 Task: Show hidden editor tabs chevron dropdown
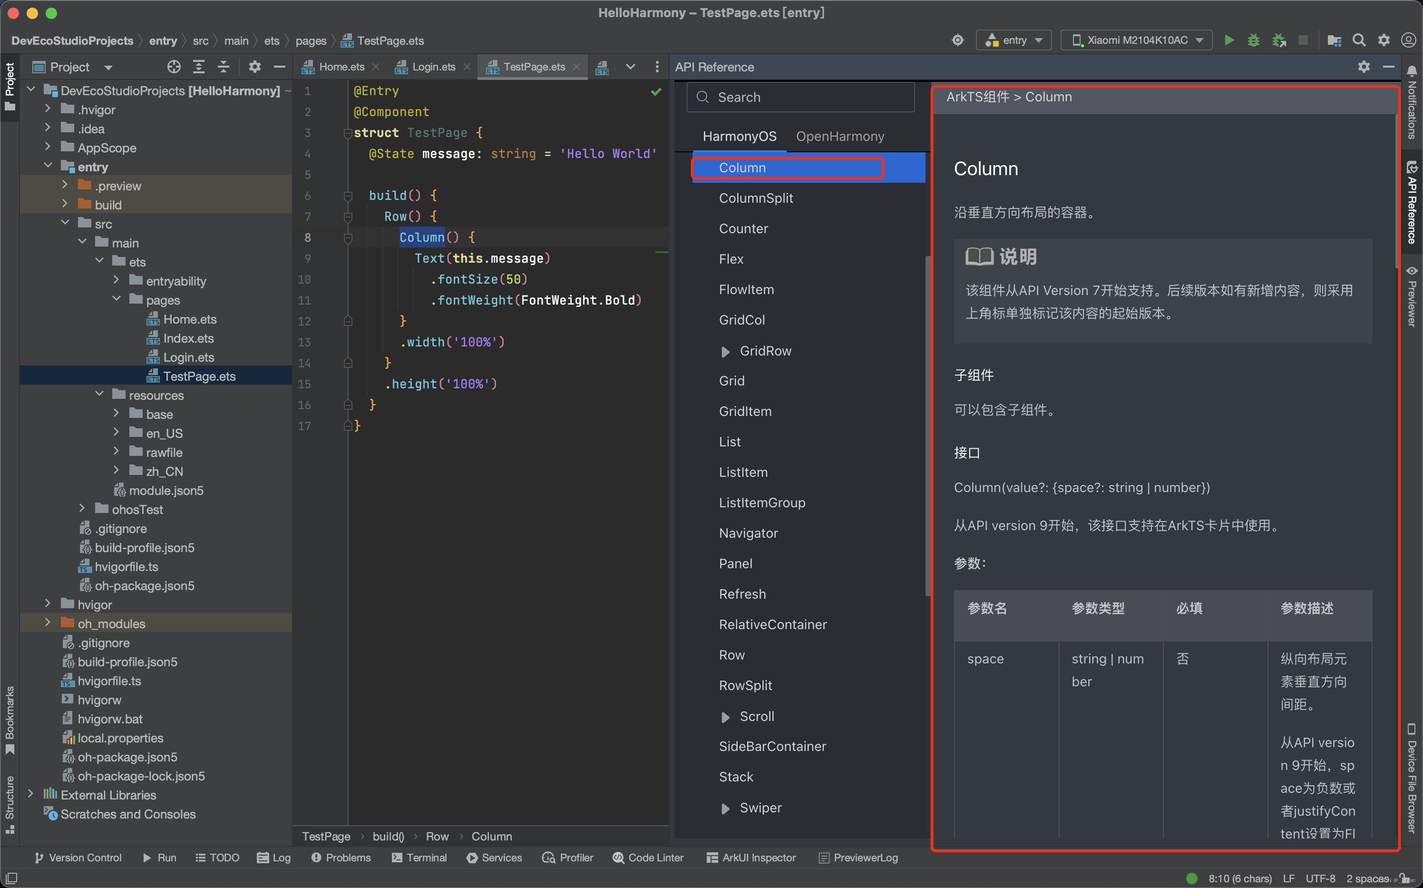(630, 67)
